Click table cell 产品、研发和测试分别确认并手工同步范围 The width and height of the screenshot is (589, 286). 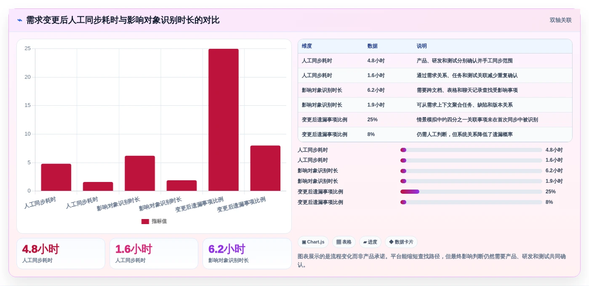(x=465, y=61)
